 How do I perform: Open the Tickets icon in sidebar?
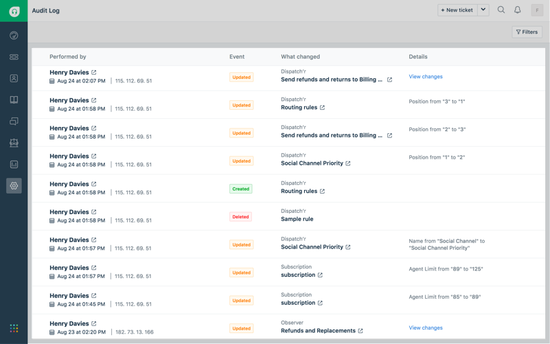point(14,57)
